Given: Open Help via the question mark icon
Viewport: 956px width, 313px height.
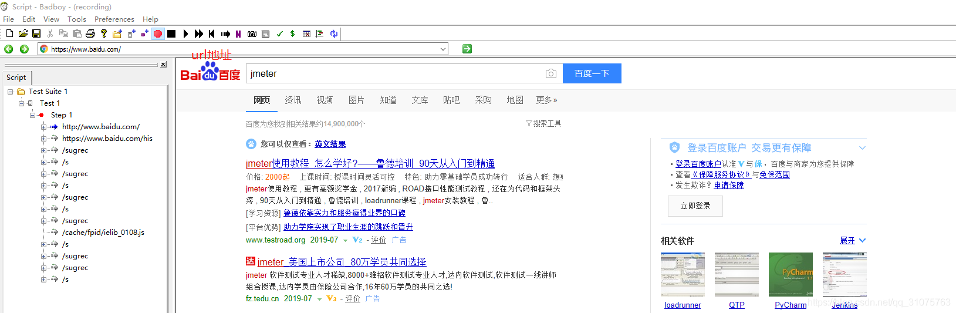Looking at the screenshot, I should [x=104, y=33].
